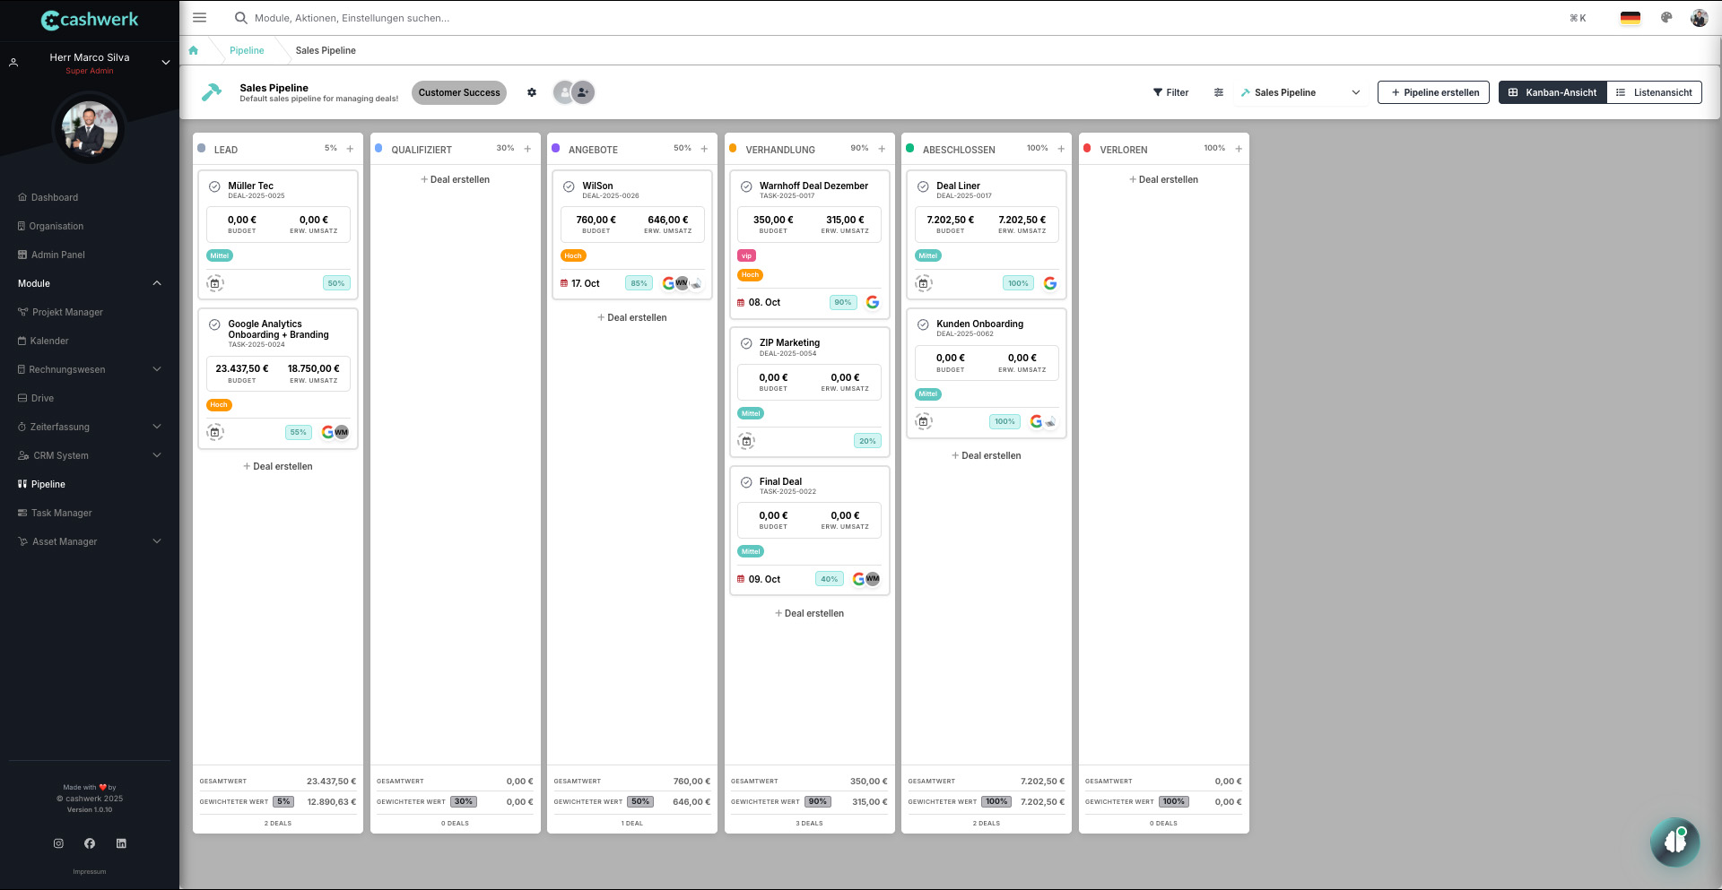
Task: Toggle the WilSon deal check circle
Action: (x=569, y=187)
